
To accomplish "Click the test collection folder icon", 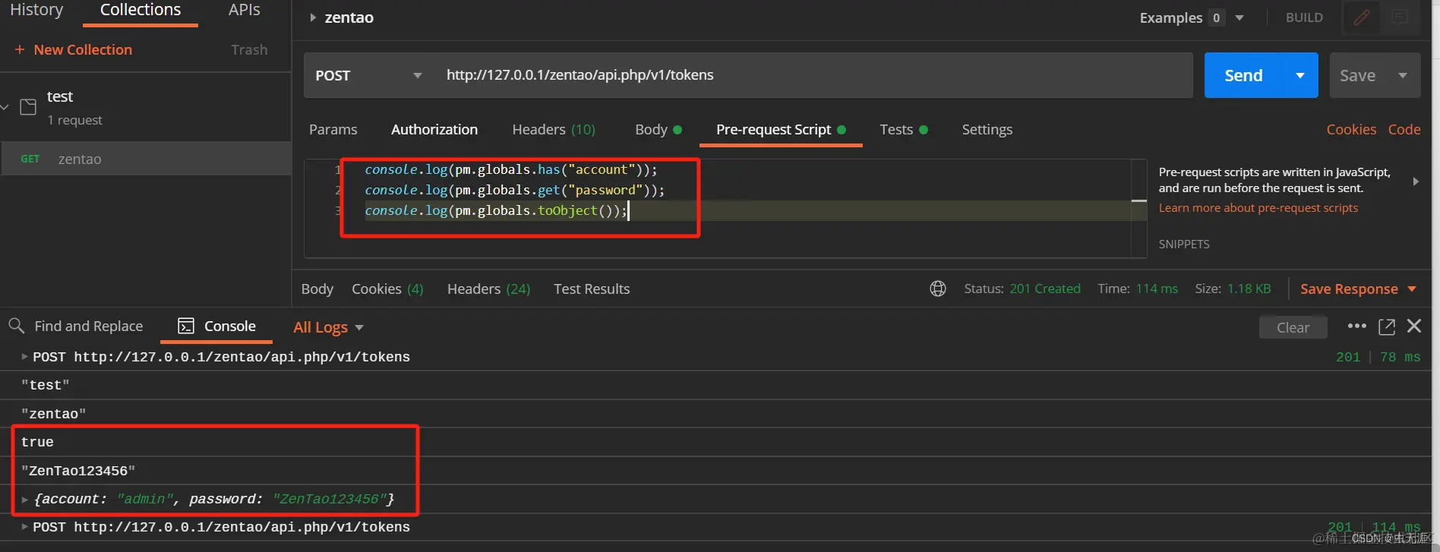I will click(28, 106).
